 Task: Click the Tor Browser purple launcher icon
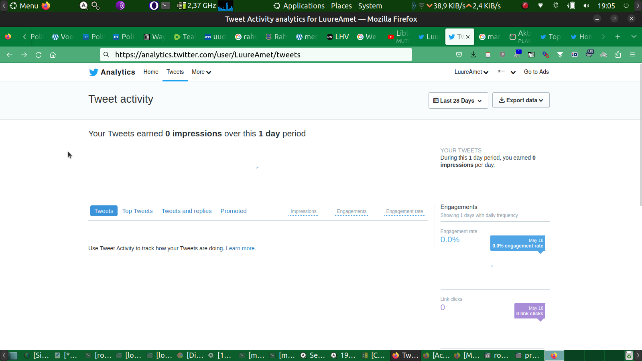coord(120,6)
